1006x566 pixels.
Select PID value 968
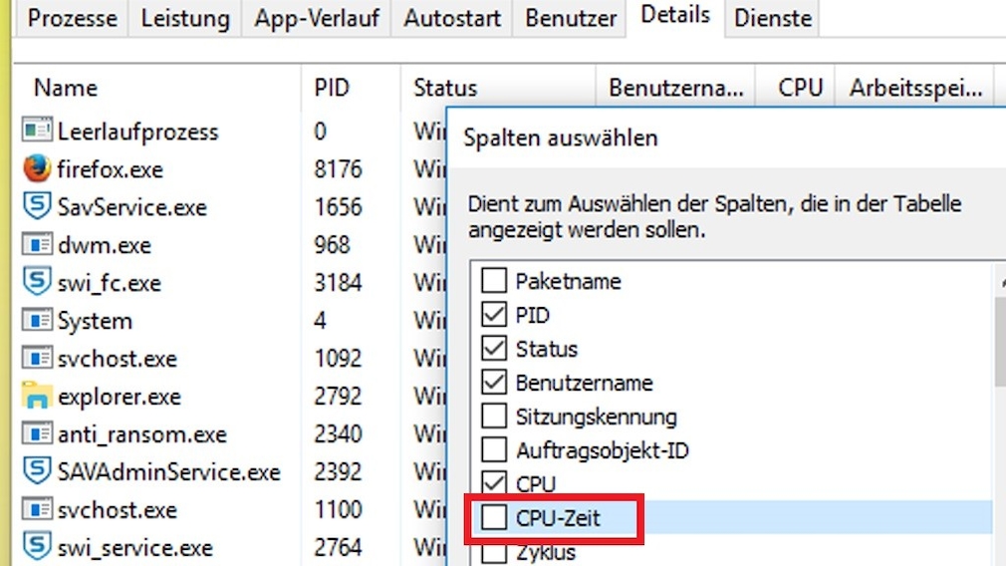332,244
